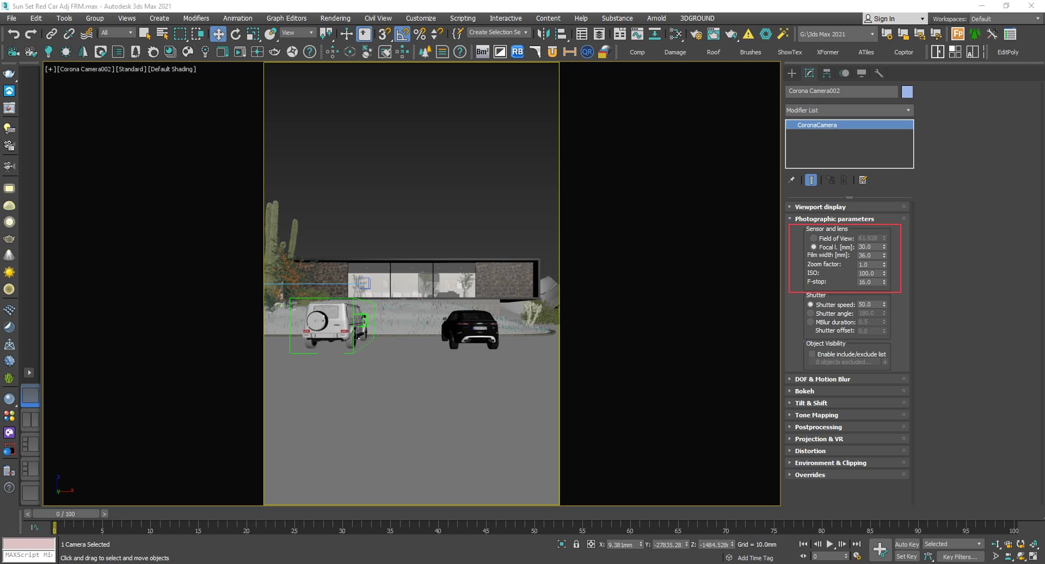The width and height of the screenshot is (1045, 564).
Task: Activate the Rotate tool
Action: click(x=235, y=34)
